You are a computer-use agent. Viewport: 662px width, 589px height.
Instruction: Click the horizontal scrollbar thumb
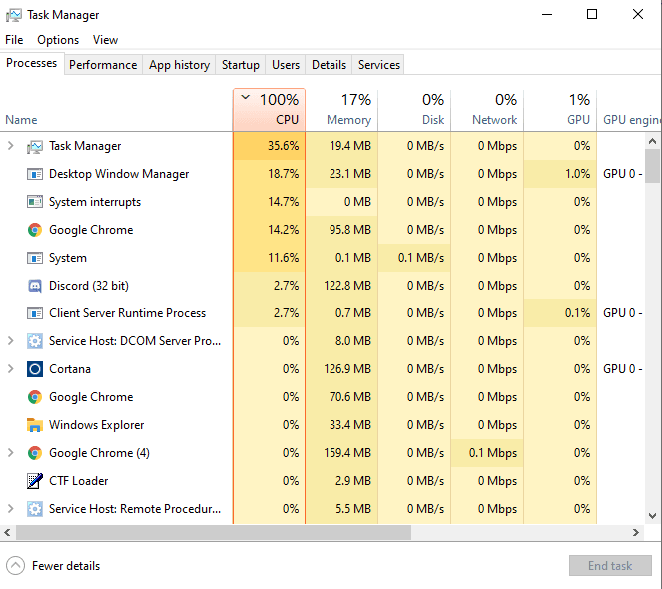coord(214,533)
